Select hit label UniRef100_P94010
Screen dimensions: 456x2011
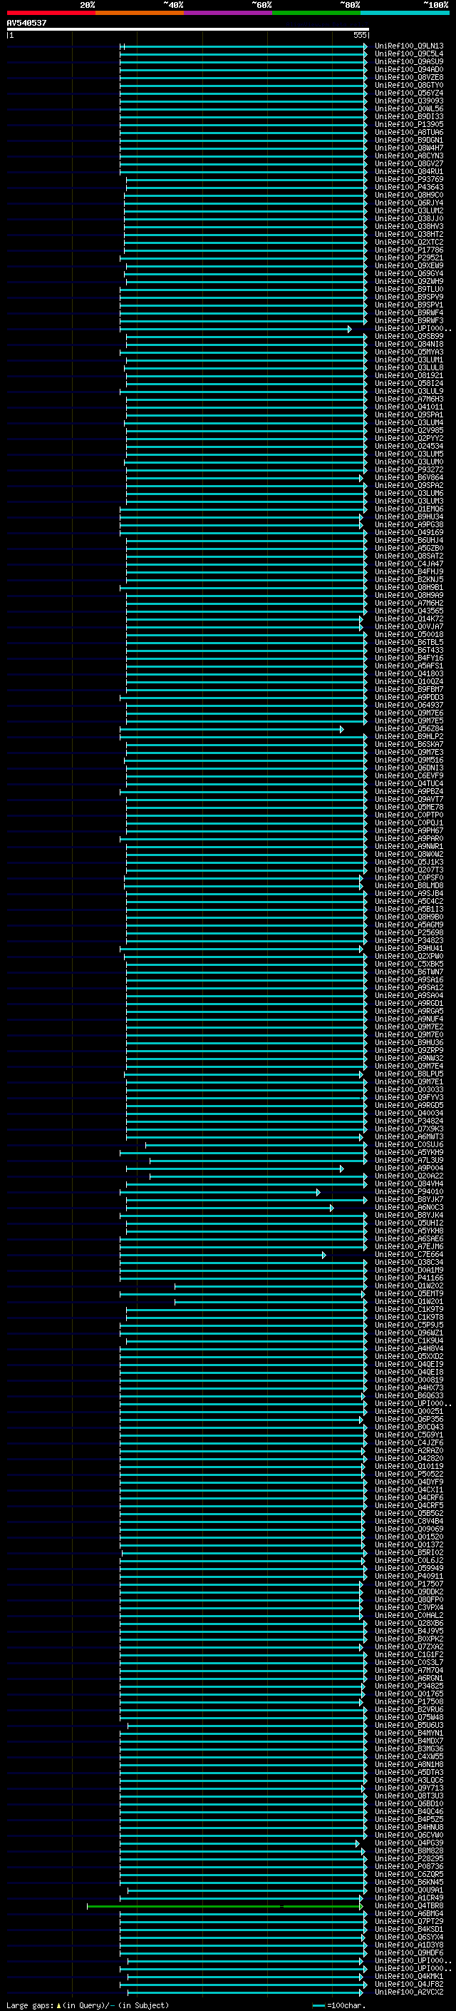(x=409, y=1191)
